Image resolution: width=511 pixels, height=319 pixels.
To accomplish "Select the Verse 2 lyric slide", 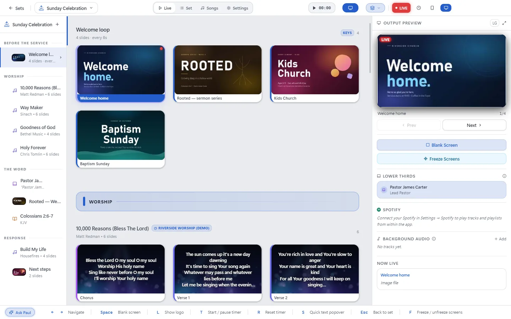I will [x=314, y=273].
